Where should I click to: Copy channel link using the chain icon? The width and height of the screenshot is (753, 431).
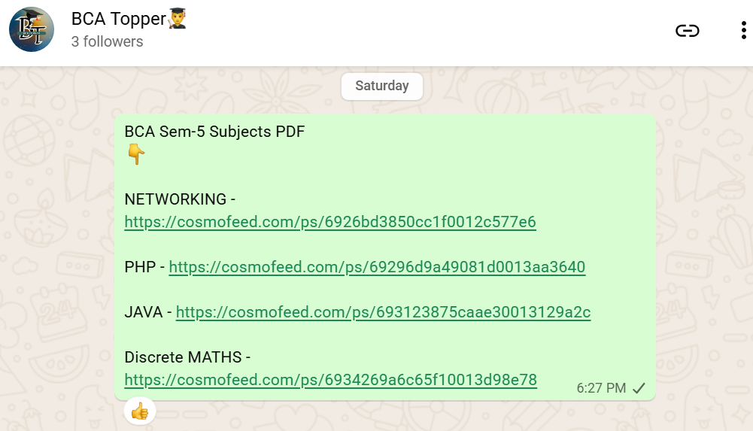(x=687, y=31)
